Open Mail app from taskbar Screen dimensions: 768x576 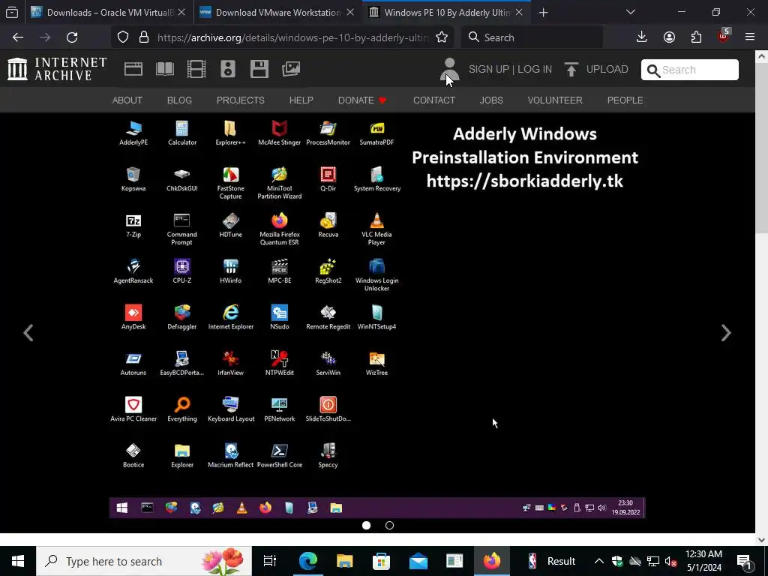point(418,561)
